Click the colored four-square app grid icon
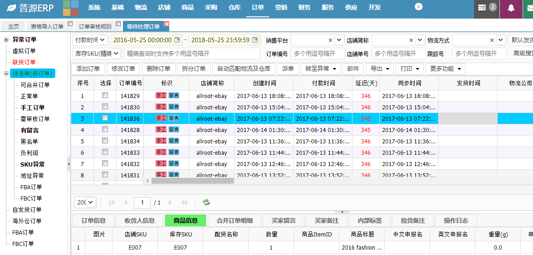Screen dimensions: 533x255 click(71, 8)
